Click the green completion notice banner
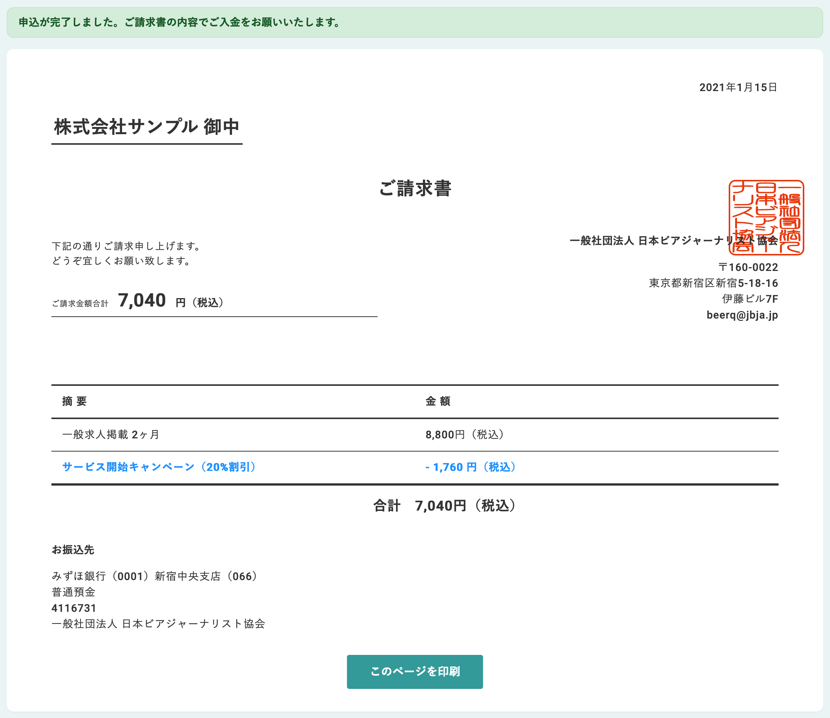Screen dimensions: 830x718 414,22
